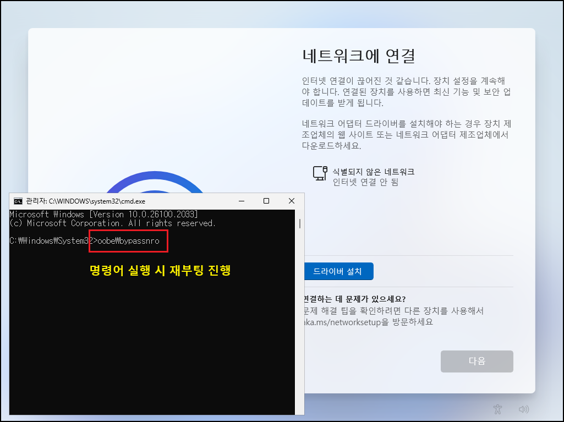Click the aka.ms/networksetup text
564x422 pixels.
click(x=342, y=322)
